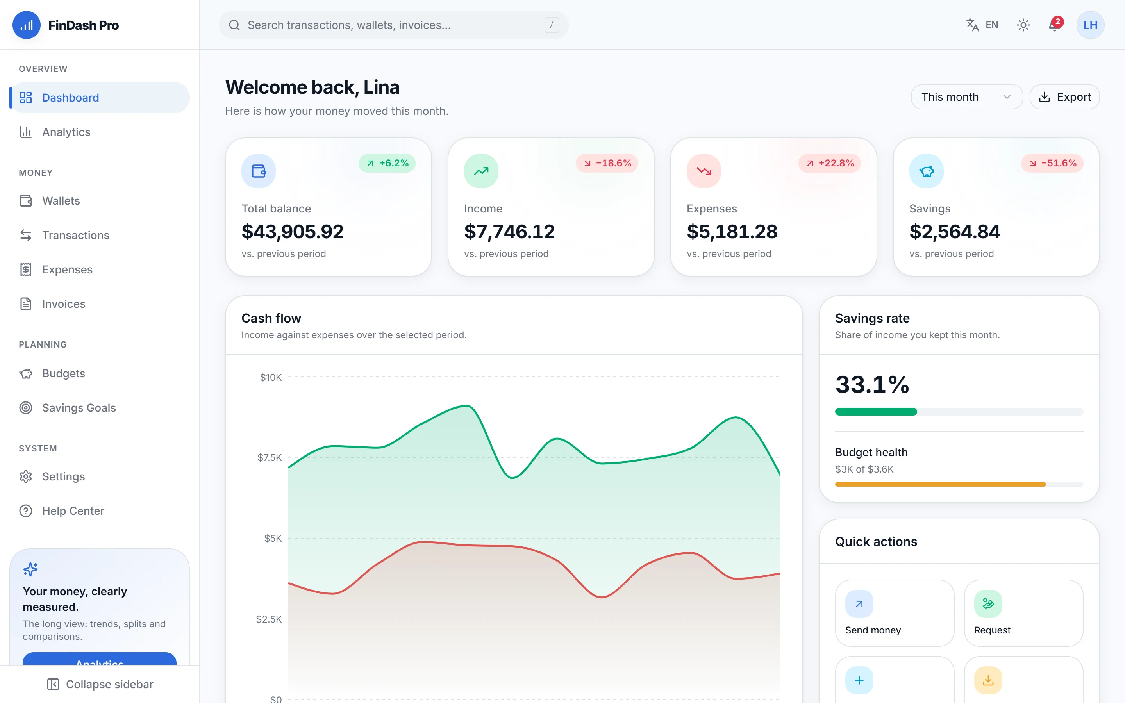Click the $7,746.12 income value

tap(509, 232)
